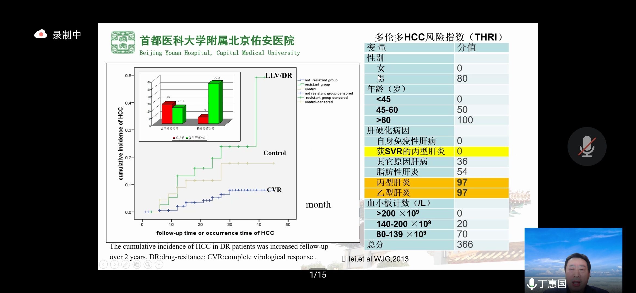The height and width of the screenshot is (293, 636).
Task: Select yellow highlighted 获SVR的丙型肝炎 row
Action: [436, 151]
